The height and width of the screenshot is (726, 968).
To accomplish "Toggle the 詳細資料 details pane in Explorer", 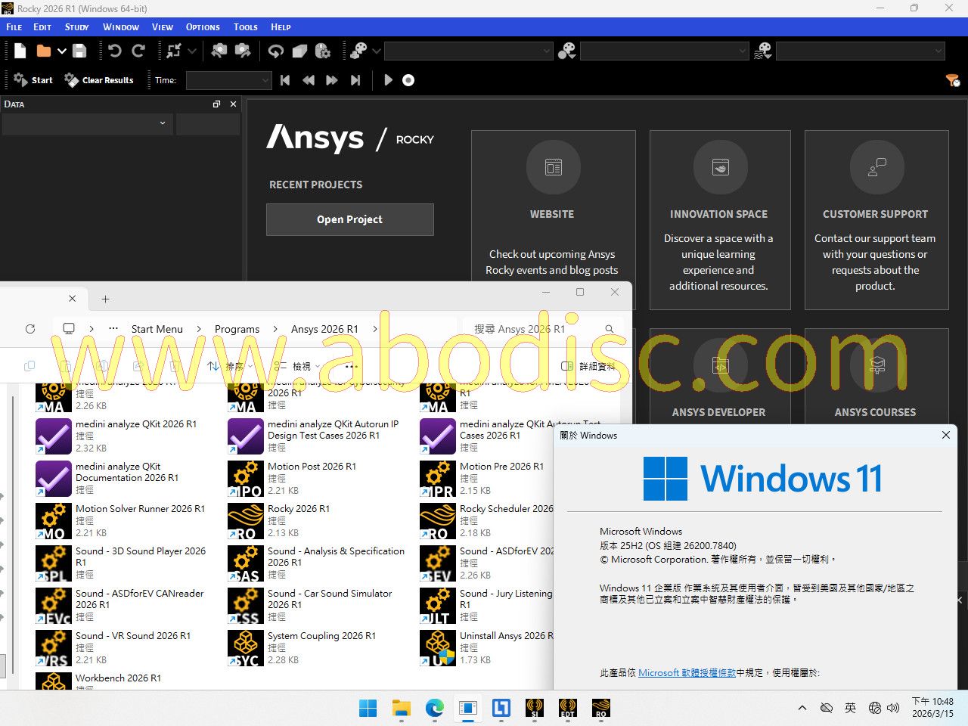I will point(588,366).
